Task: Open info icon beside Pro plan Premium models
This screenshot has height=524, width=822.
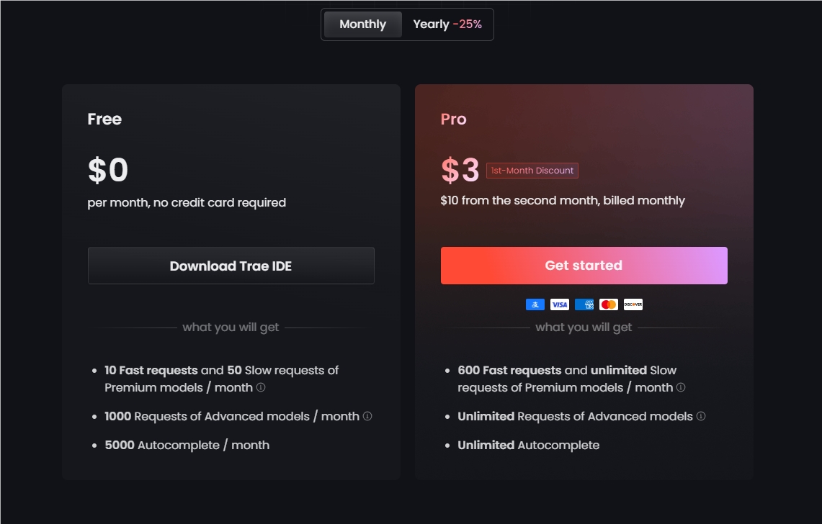Action: point(681,387)
